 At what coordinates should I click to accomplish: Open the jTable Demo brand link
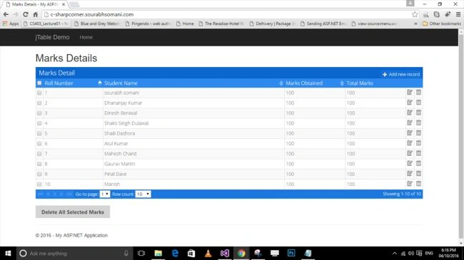point(52,37)
